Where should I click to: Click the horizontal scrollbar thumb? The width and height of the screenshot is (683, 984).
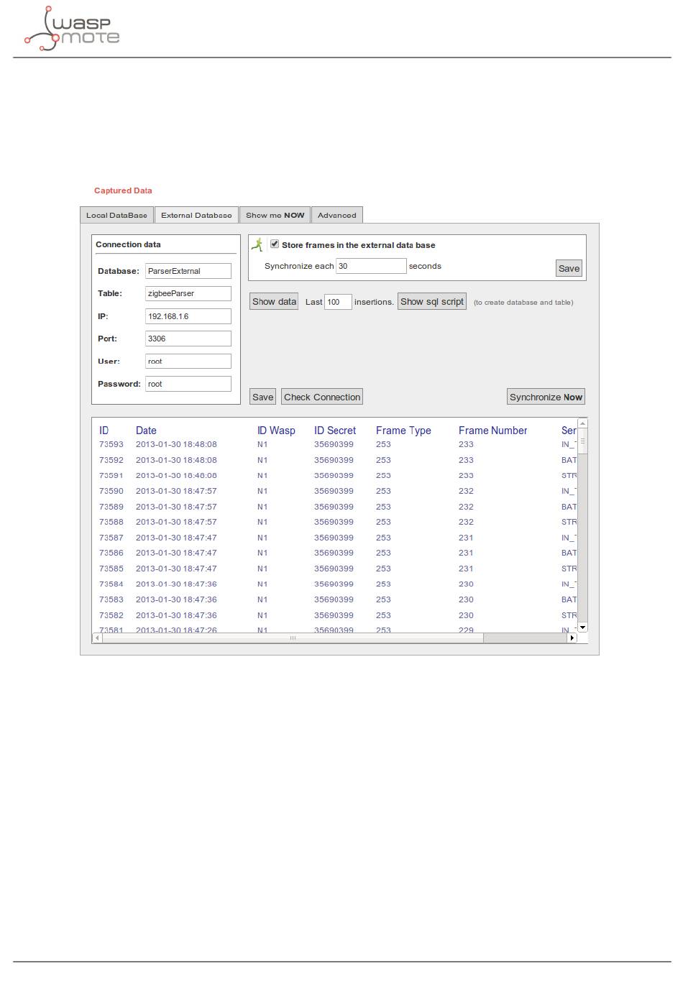pos(293,638)
